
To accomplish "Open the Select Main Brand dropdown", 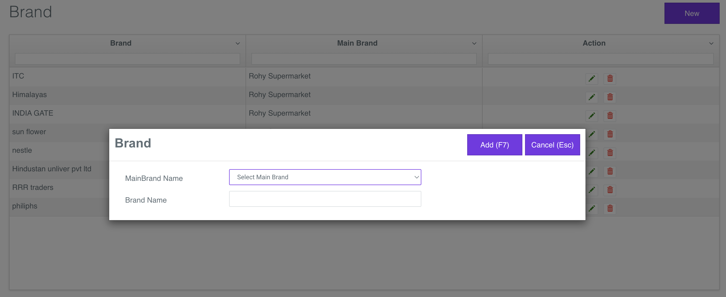I will click(x=325, y=177).
